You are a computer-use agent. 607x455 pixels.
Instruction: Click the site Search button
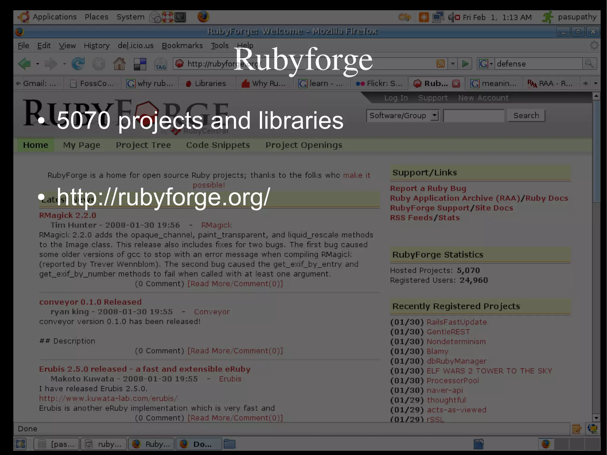[x=526, y=116]
